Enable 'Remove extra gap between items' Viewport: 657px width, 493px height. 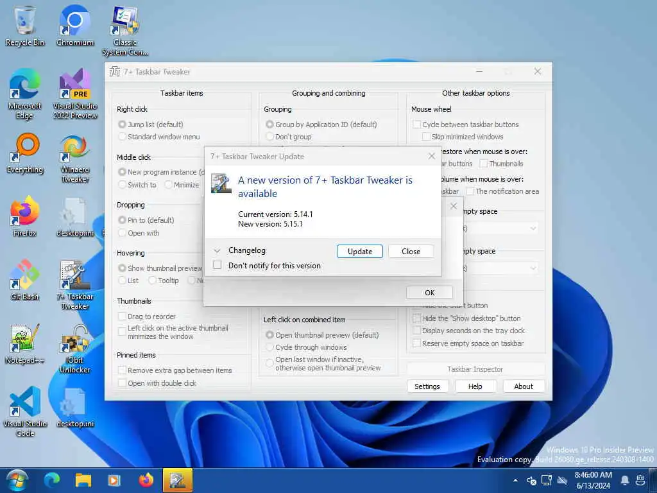[x=122, y=370]
